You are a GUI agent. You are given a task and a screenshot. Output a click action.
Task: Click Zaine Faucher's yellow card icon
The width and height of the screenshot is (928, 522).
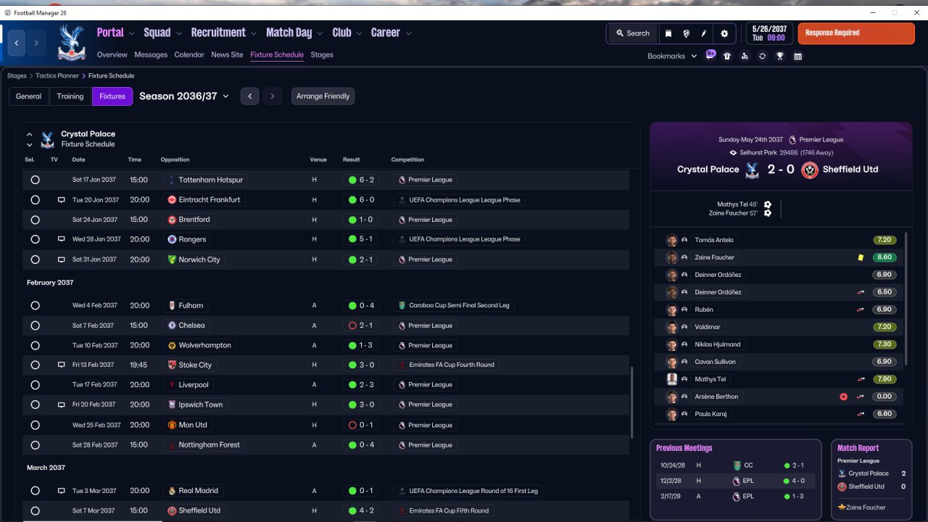pyautogui.click(x=861, y=257)
